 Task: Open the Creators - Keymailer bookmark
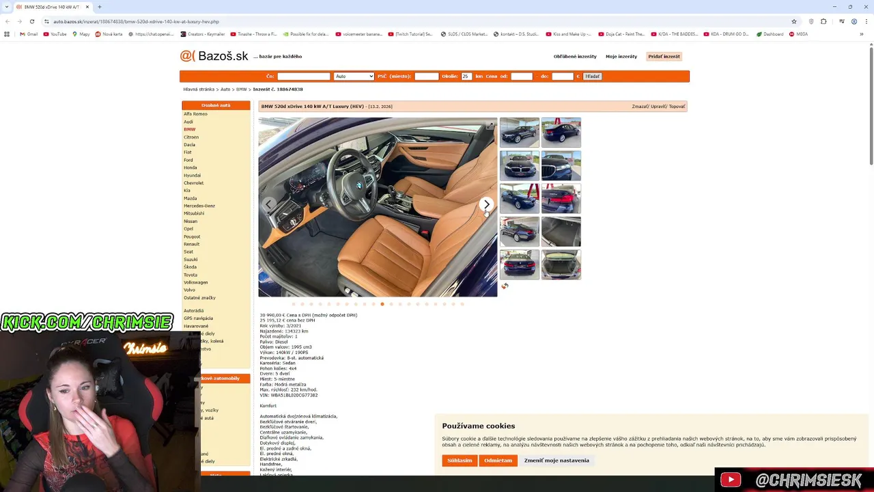tap(203, 34)
